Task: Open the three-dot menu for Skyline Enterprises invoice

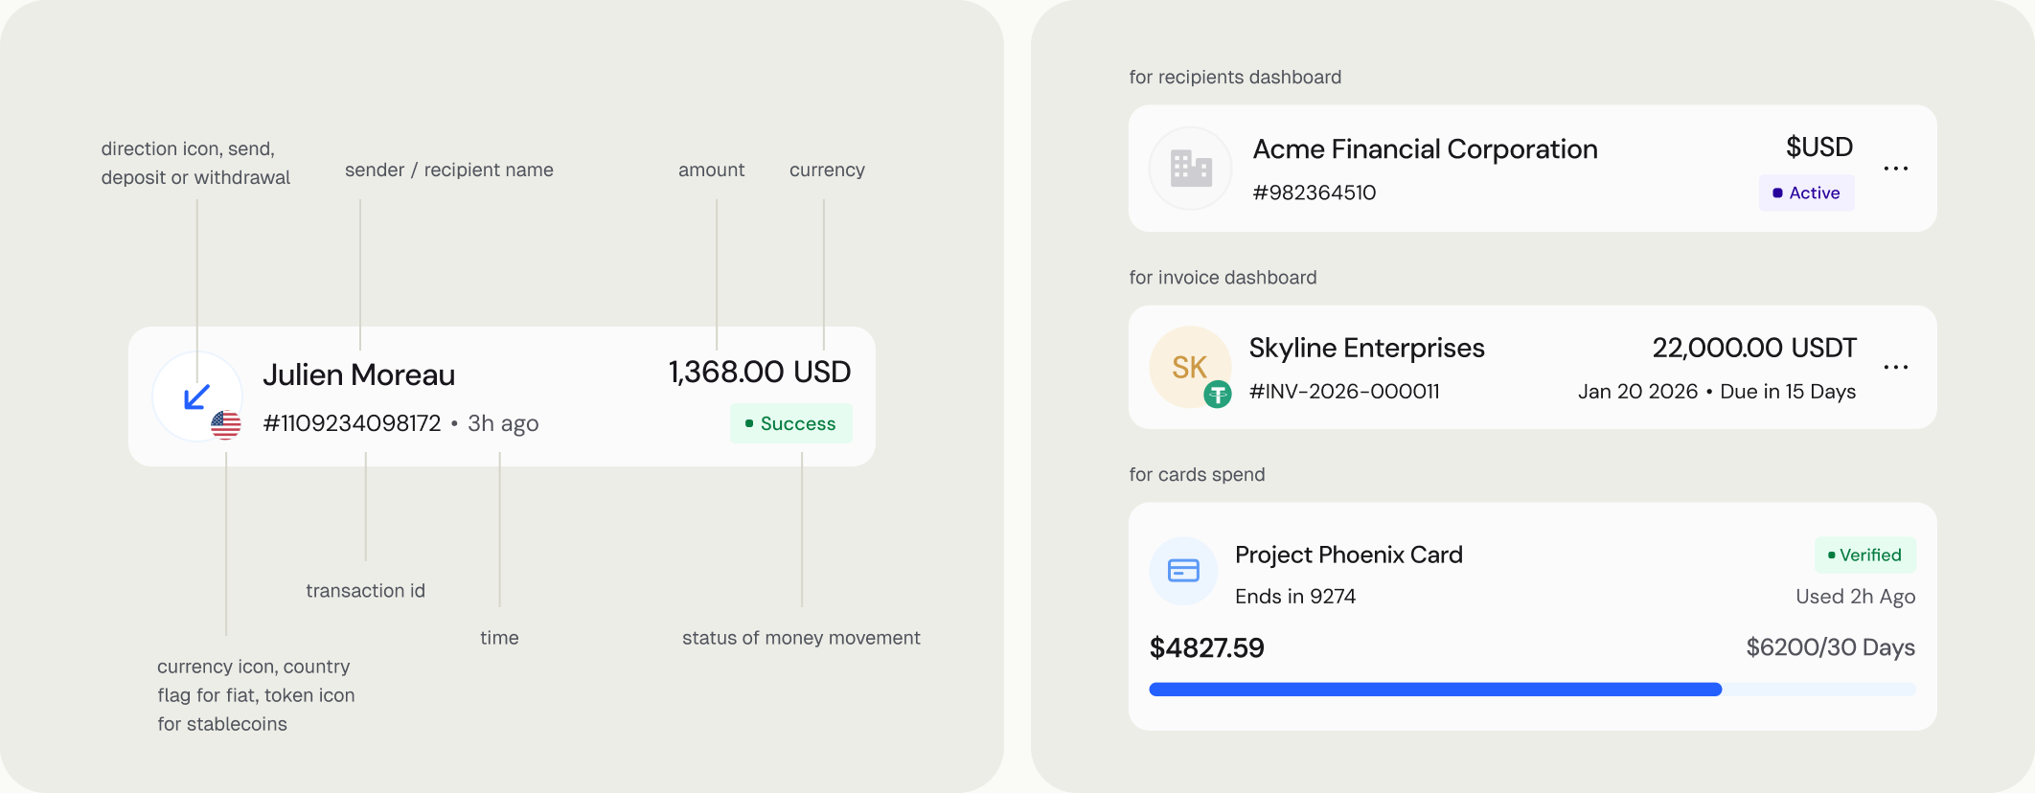Action: pos(1895,368)
